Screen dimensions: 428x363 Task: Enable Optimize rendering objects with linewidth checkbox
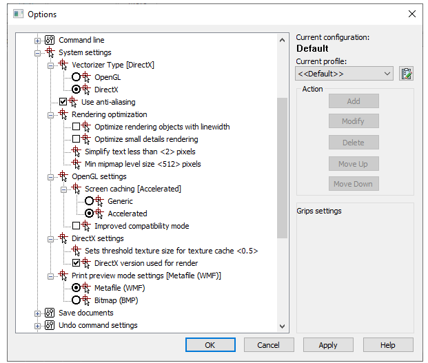click(x=76, y=126)
